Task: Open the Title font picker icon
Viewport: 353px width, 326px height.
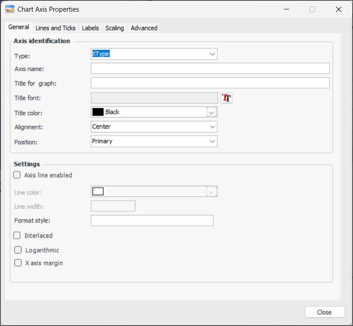Action: pyautogui.click(x=227, y=98)
